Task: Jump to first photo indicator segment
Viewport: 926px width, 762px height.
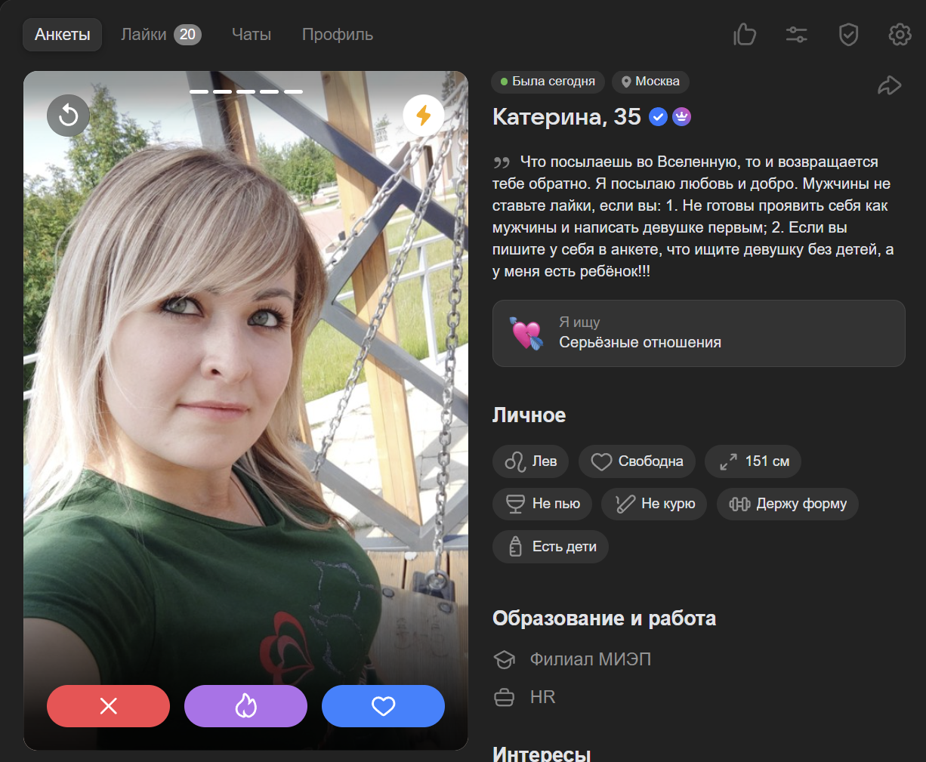Action: click(x=198, y=91)
